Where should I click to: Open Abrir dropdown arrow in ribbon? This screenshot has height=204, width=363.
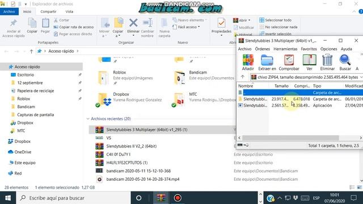coord(249,20)
